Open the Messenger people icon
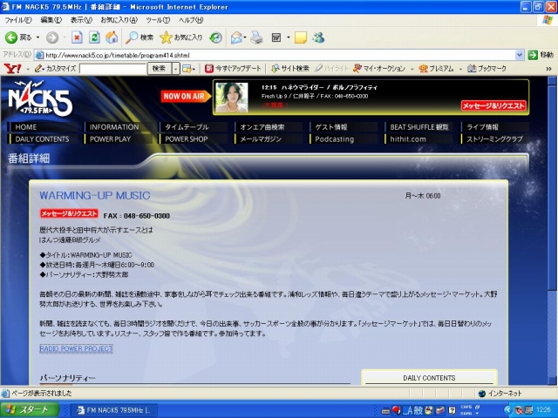Screen dimensions: 558x418 [x=318, y=37]
